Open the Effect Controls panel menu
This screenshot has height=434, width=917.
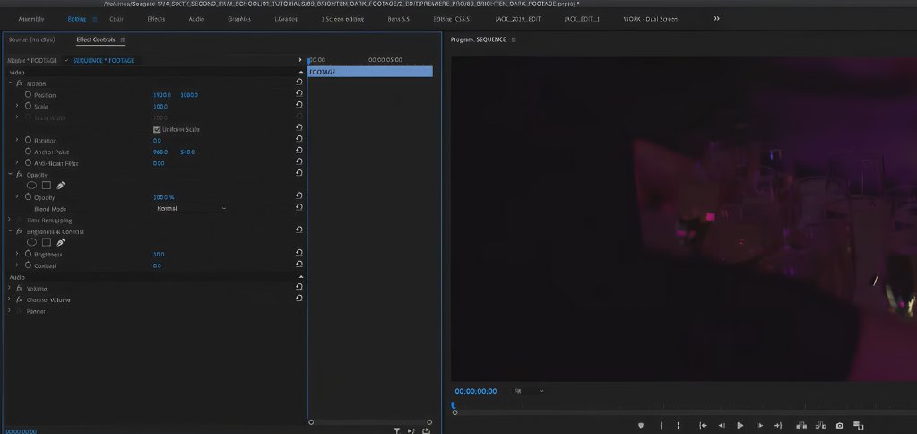click(122, 39)
